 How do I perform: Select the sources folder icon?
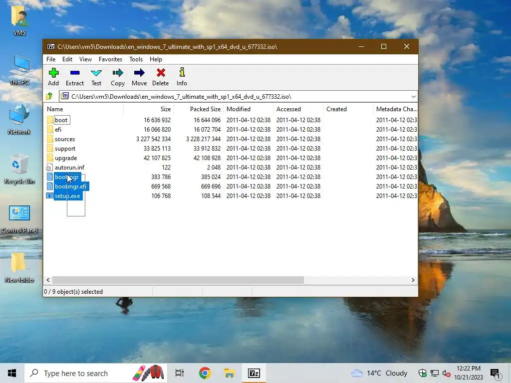(x=49, y=139)
